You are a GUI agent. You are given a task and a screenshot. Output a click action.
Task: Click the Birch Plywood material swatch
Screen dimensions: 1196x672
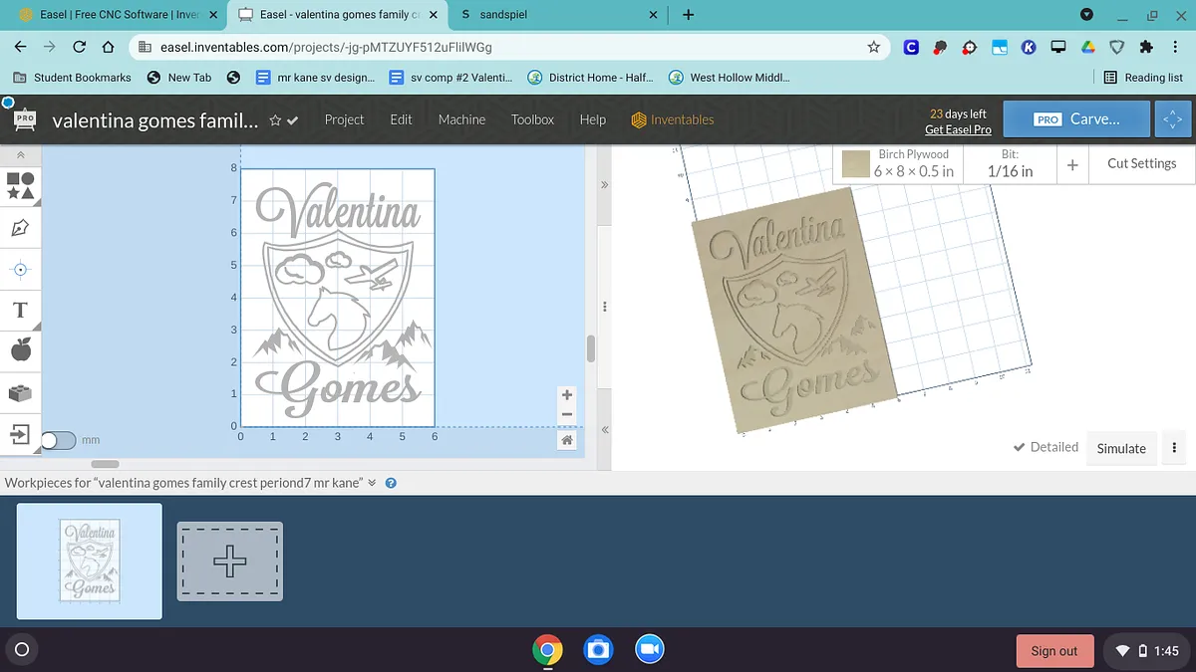(x=856, y=163)
